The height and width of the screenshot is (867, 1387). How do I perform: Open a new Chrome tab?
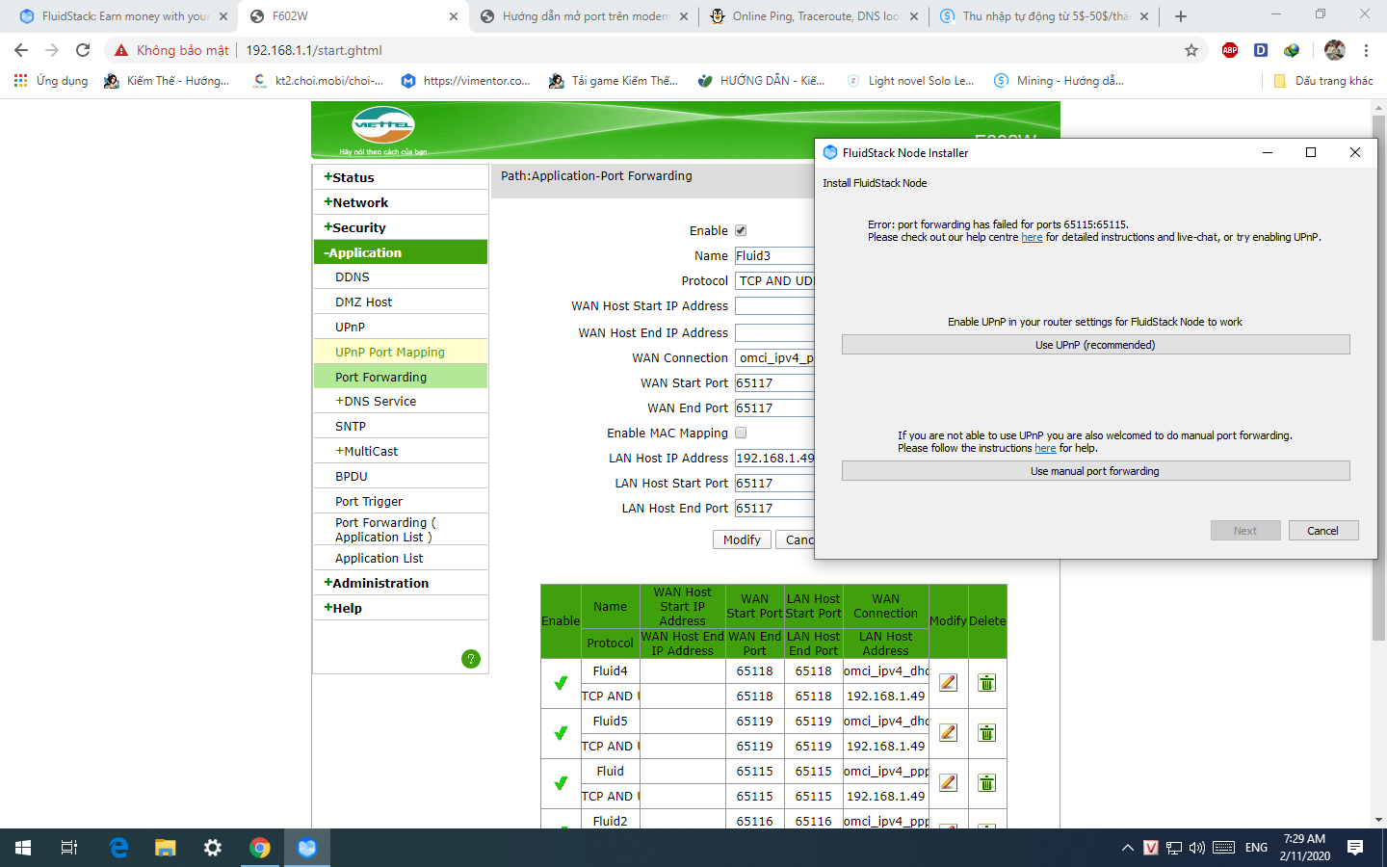pos(1181,16)
